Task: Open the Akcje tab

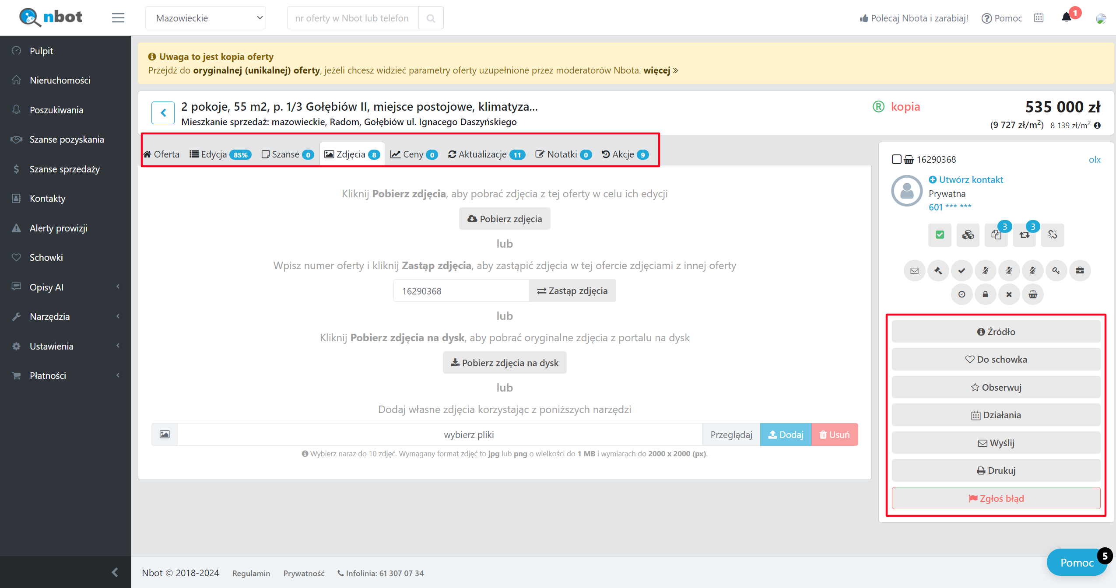Action: (x=625, y=154)
